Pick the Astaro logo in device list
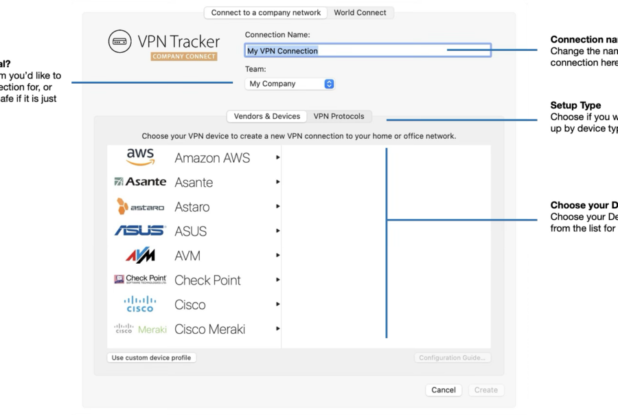The width and height of the screenshot is (618, 415). (x=140, y=206)
